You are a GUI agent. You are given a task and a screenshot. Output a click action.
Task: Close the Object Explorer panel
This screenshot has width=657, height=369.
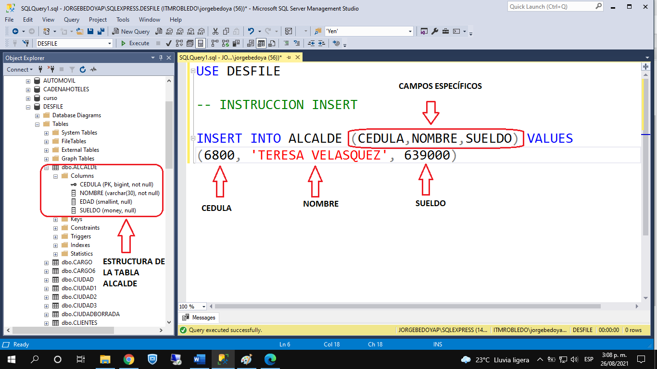[x=169, y=58]
